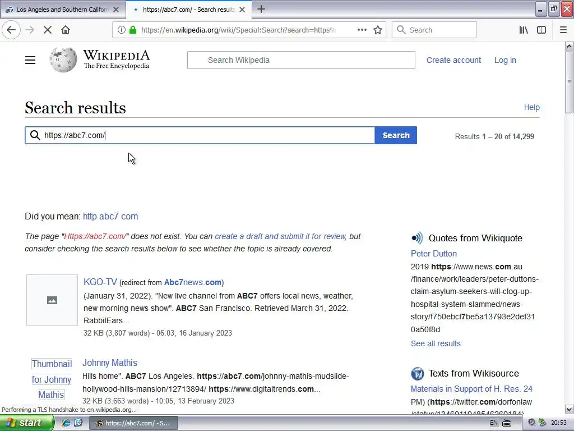This screenshot has height=431, width=574.
Task: Bookmark this page with the star
Action: pyautogui.click(x=378, y=30)
